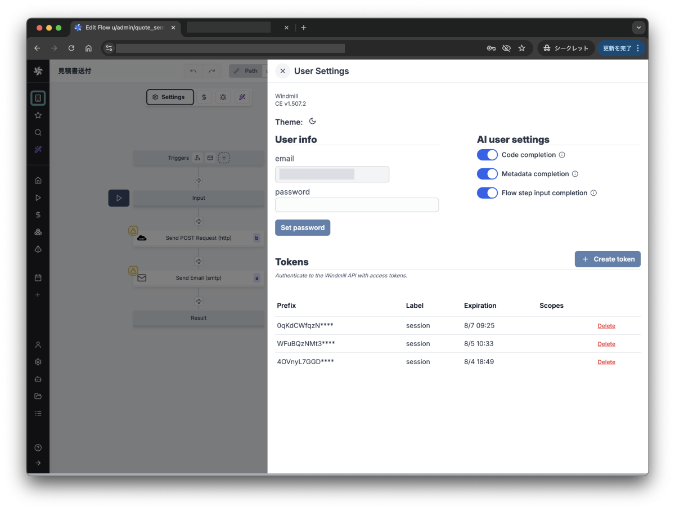Switch to the Edit Flow browser tab

click(x=124, y=28)
